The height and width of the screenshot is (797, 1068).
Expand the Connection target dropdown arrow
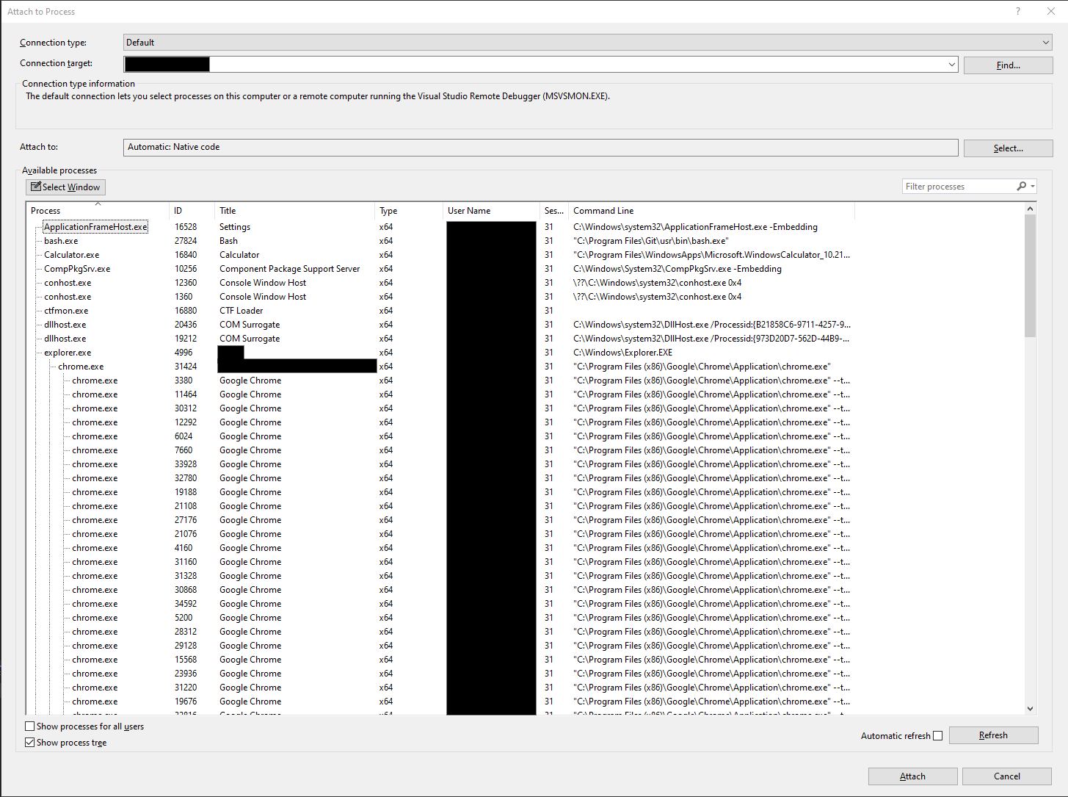pyautogui.click(x=952, y=65)
